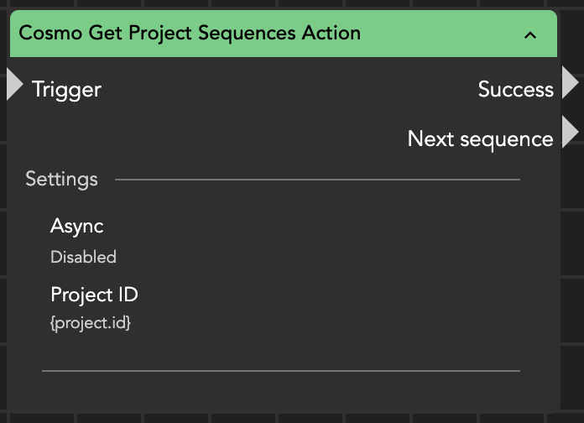Click the divider line beside Settings
584x423 pixels.
pos(317,180)
